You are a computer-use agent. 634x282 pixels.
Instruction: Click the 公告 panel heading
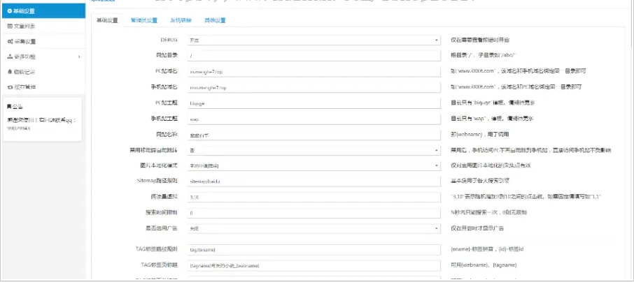click(15, 107)
